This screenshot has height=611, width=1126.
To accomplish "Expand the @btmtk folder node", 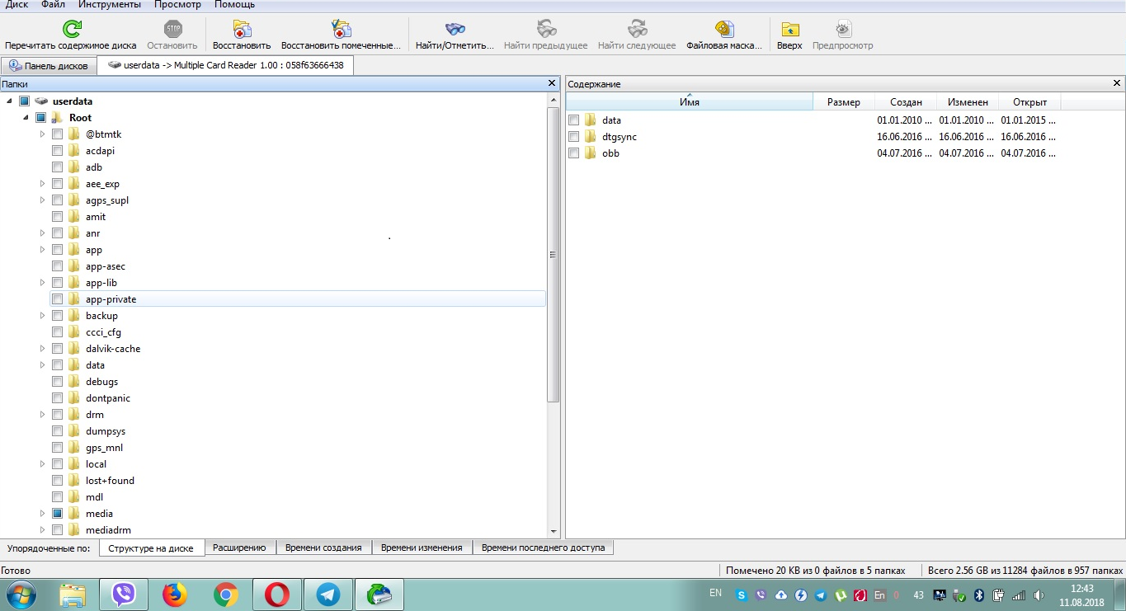I will coord(43,134).
